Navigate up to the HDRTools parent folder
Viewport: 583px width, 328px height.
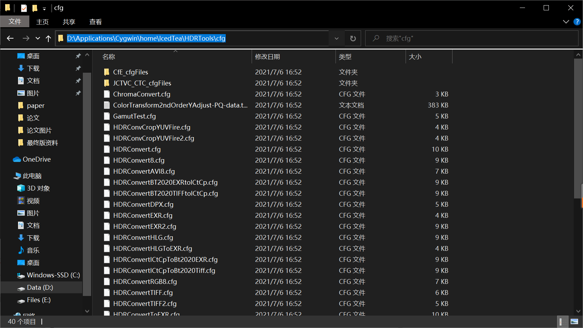[48, 38]
